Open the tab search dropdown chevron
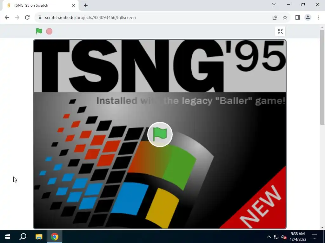325x243 pixels. [274, 4]
